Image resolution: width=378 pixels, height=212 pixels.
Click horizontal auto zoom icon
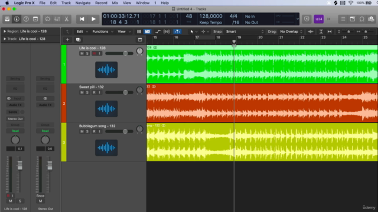[330, 31]
